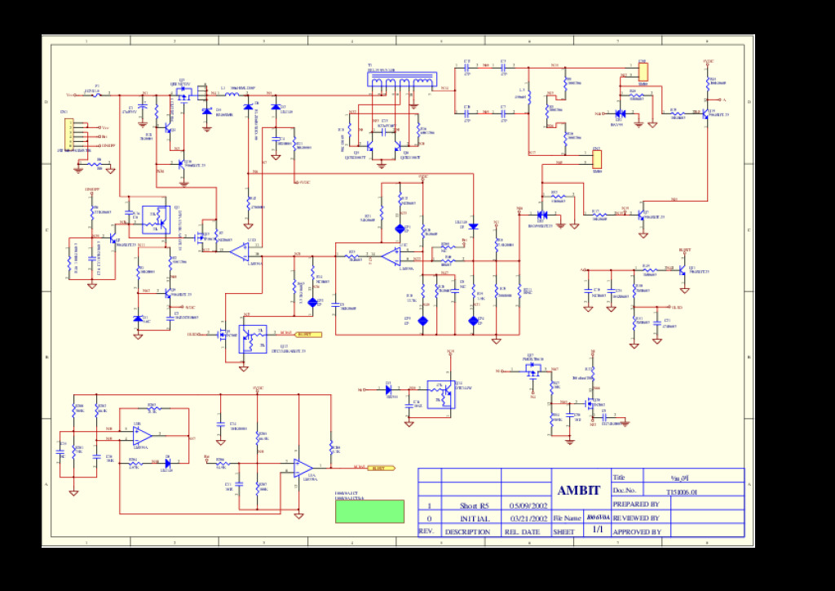
Task: Click the "Title" label in title block
Action: pyautogui.click(x=619, y=477)
